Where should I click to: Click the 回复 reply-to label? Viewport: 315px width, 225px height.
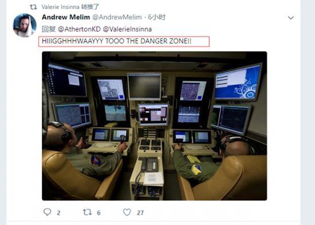pos(49,29)
